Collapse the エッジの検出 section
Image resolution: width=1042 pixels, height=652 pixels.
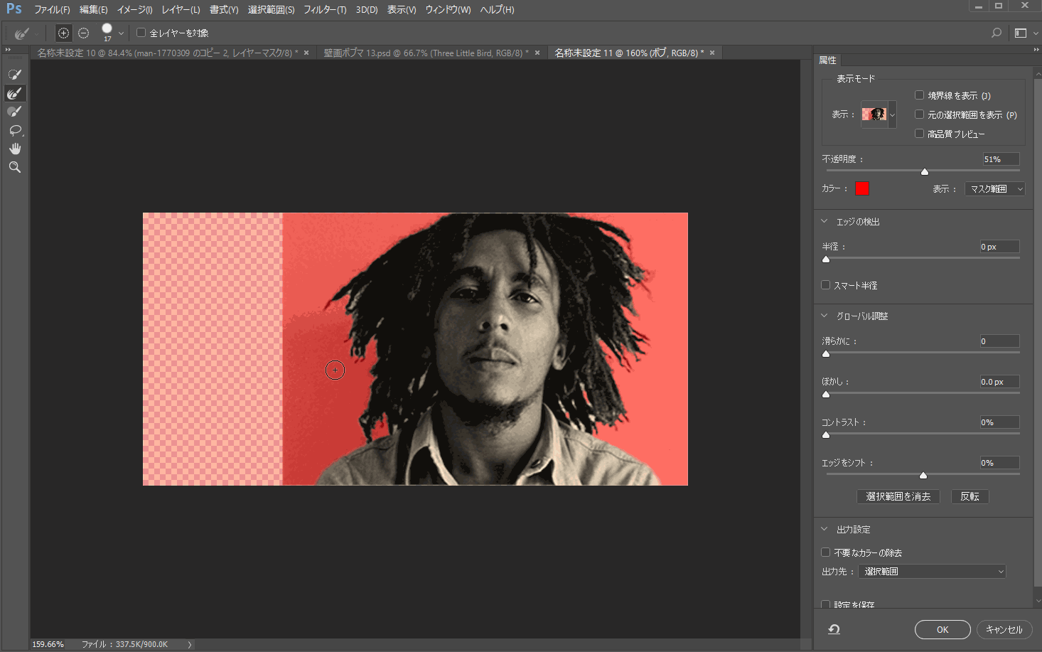tap(825, 222)
